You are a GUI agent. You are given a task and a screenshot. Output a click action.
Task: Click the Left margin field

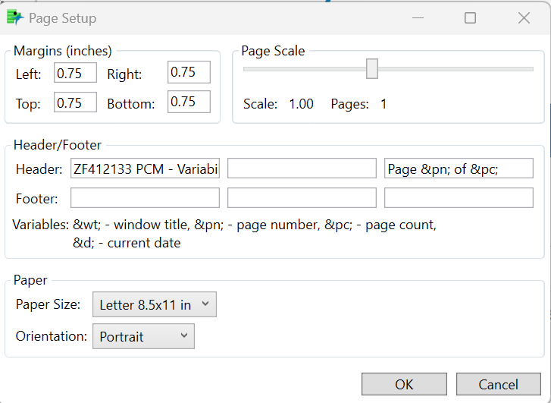pos(75,73)
